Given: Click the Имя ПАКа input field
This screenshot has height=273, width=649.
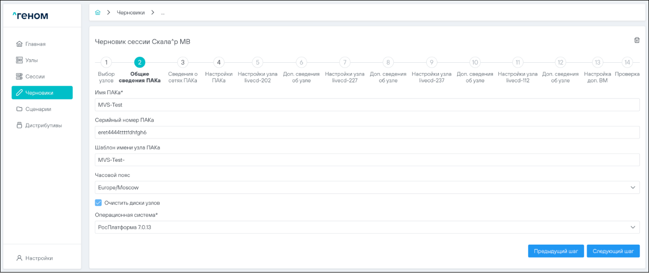Looking at the screenshot, I should point(367,105).
